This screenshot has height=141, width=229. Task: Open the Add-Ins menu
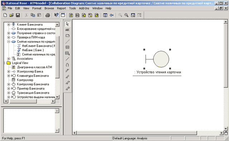(x=84, y=8)
